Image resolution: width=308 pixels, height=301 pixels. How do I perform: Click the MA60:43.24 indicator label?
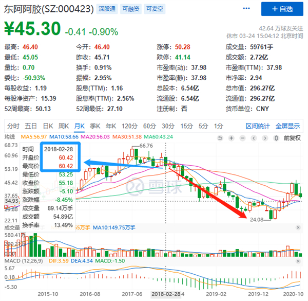coord(158,137)
